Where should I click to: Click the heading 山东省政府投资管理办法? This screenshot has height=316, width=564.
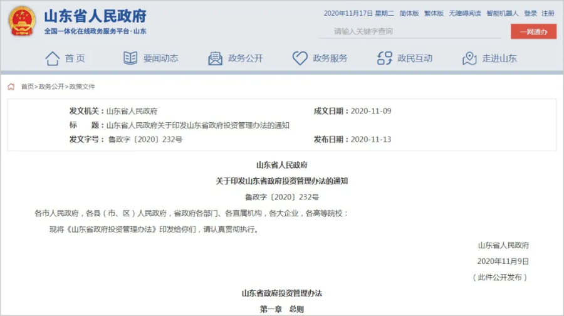281,293
